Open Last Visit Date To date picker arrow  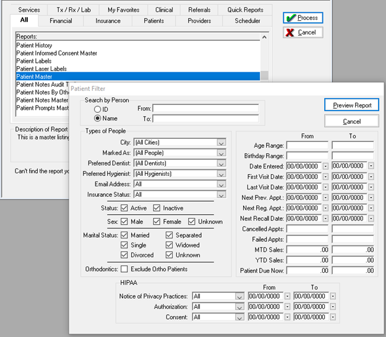(371, 187)
